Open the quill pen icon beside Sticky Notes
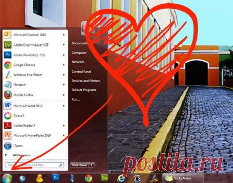 [153, 178]
